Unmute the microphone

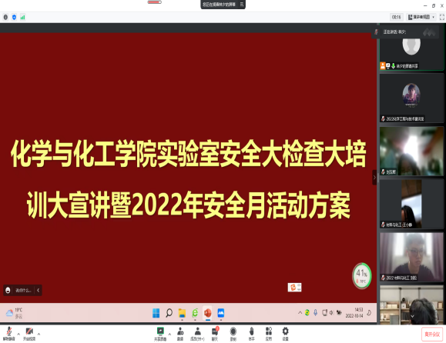coord(8,334)
